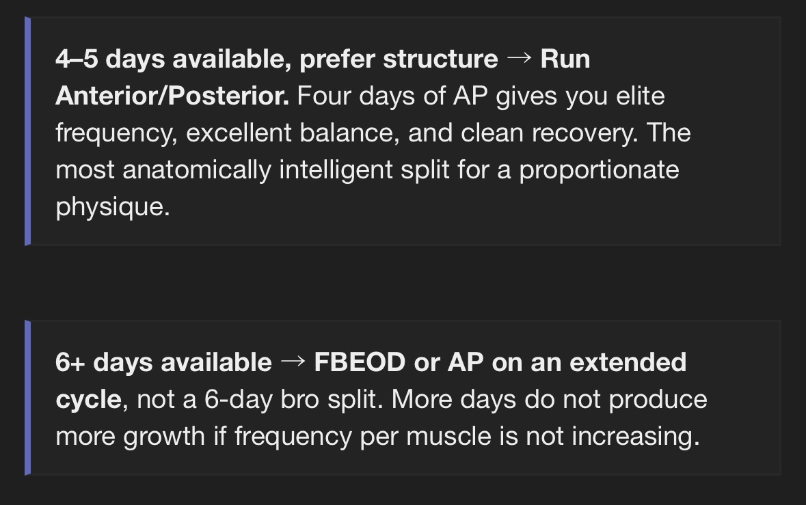Click the arrow after "prefer structure"
Image resolution: width=806 pixels, height=505 pixels.
pyautogui.click(x=519, y=59)
